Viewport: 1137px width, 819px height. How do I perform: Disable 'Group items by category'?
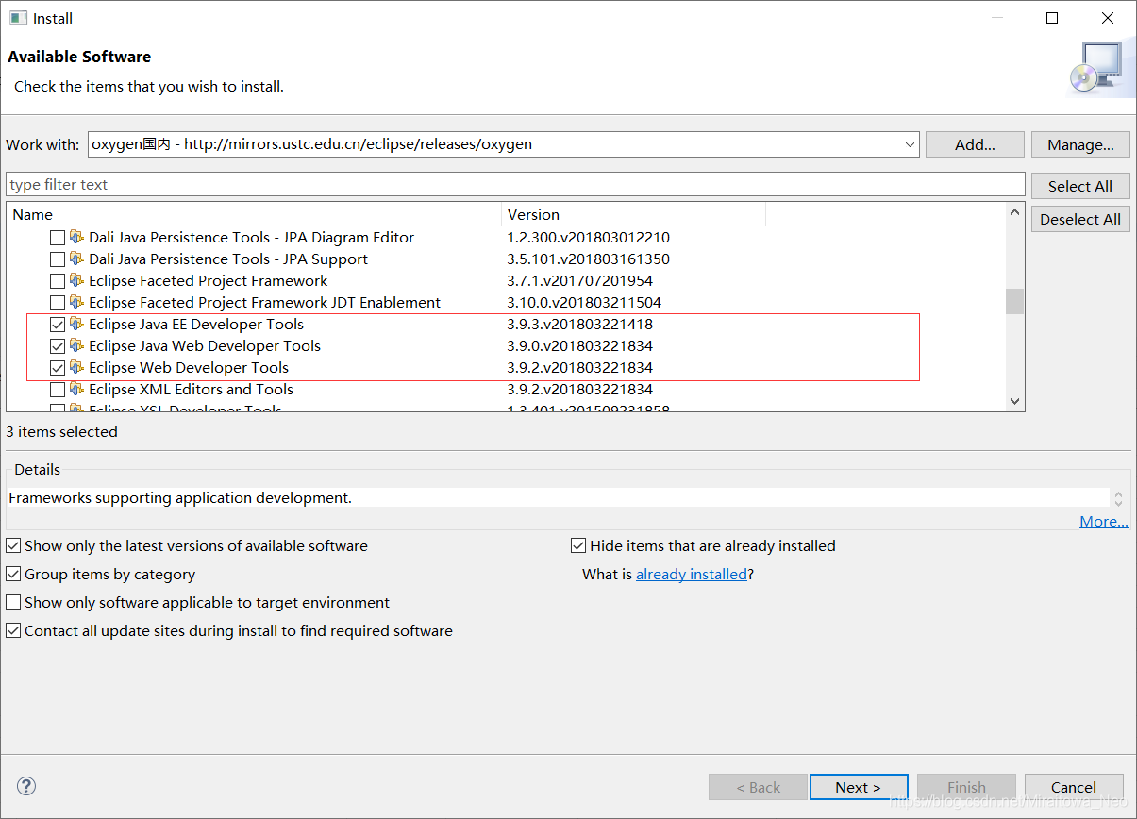[14, 574]
